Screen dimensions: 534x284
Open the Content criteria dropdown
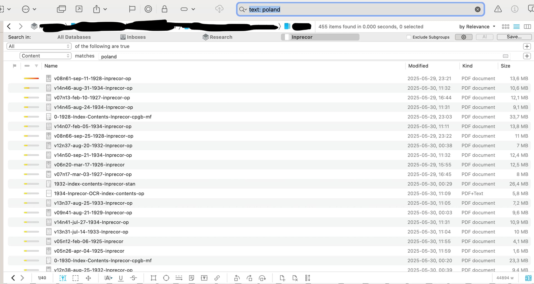point(45,56)
